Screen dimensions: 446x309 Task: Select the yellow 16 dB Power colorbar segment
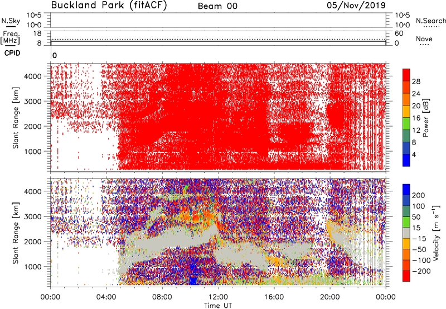(x=406, y=111)
